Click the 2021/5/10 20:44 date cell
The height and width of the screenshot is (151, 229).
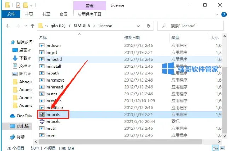click(140, 122)
